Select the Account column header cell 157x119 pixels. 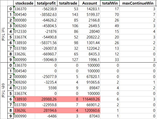pyautogui.click(x=90, y=3)
